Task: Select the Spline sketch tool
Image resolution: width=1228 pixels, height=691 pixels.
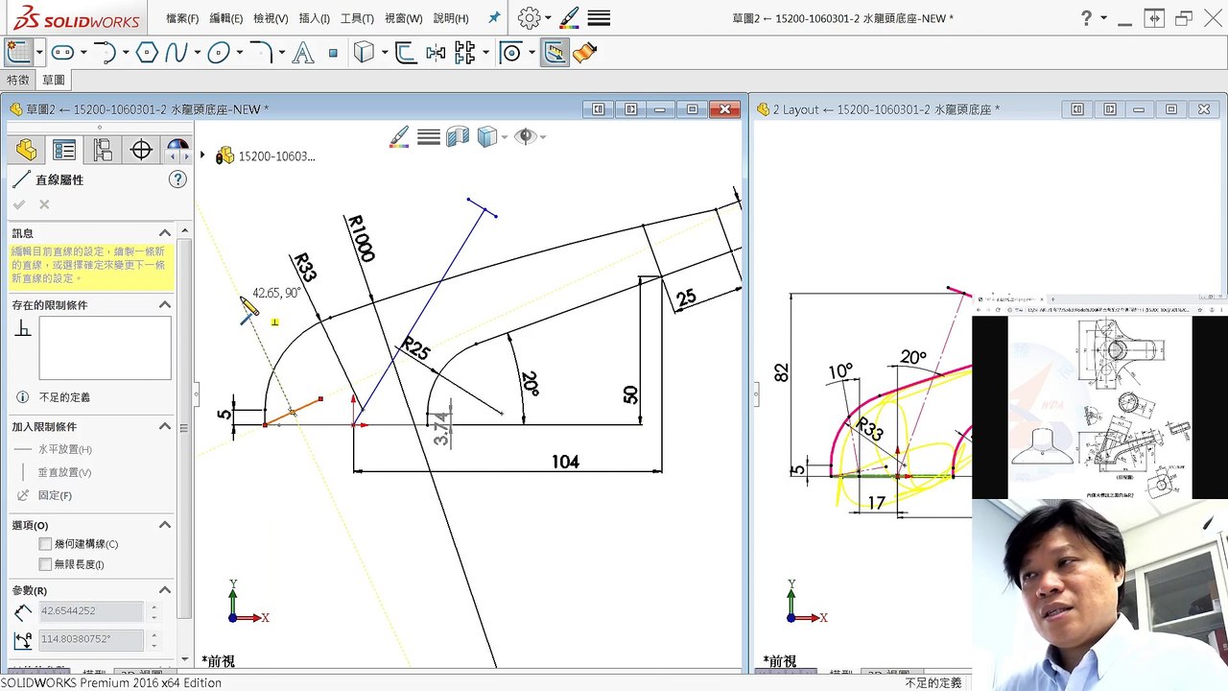Action: (176, 53)
